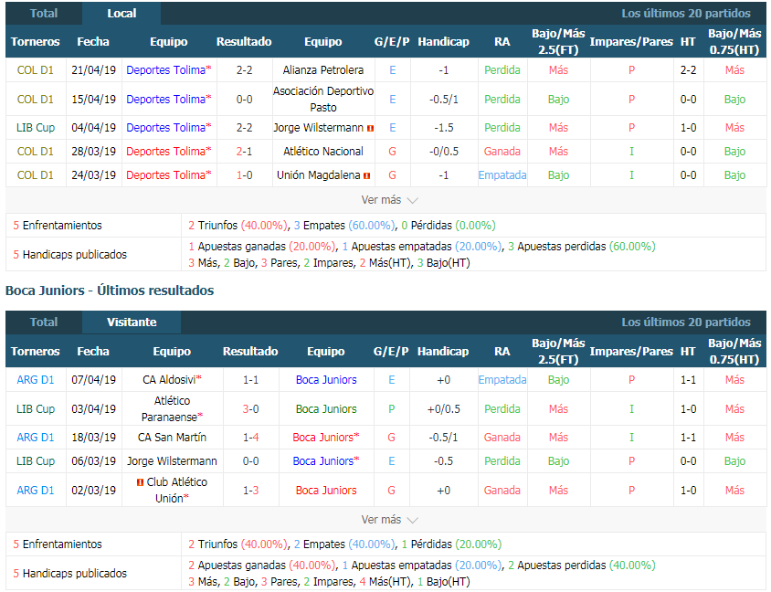The image size is (771, 592).
Task: Click Resultado column header in Local table
Action: [x=244, y=42]
